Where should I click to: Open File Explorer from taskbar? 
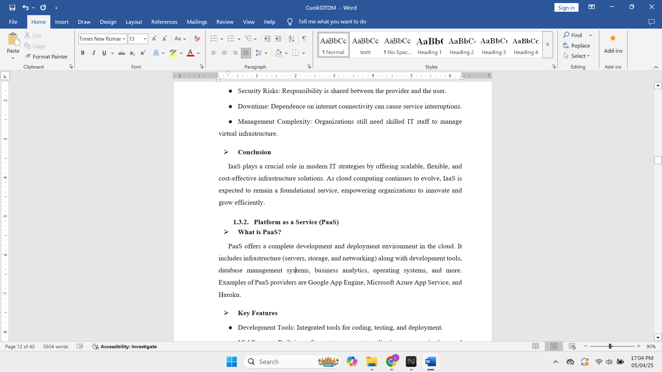coord(372,362)
